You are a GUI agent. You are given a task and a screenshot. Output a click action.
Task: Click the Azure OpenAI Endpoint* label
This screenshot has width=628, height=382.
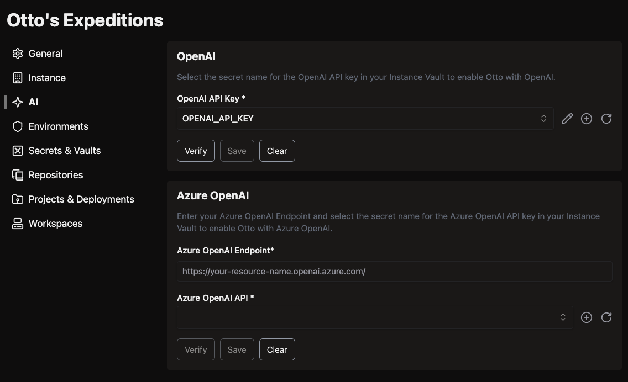226,251
